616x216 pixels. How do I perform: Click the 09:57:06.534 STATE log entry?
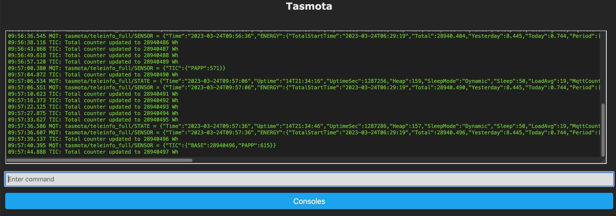tap(304, 81)
